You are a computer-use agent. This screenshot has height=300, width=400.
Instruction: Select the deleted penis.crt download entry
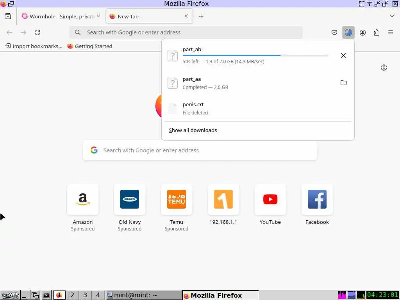(x=258, y=108)
